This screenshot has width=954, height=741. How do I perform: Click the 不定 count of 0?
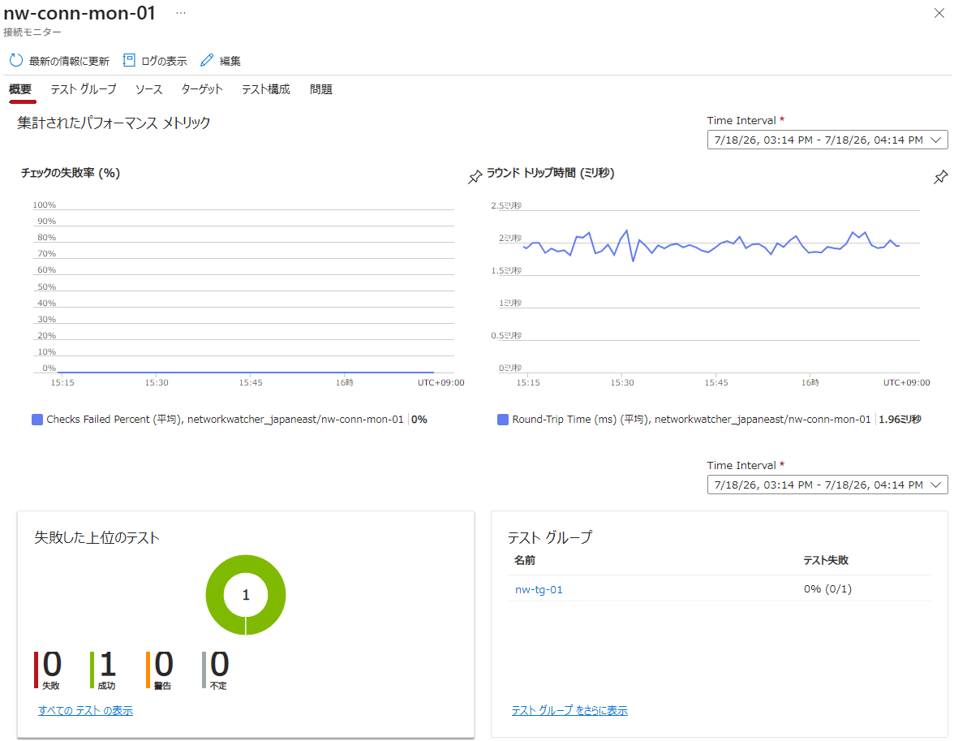point(220,664)
